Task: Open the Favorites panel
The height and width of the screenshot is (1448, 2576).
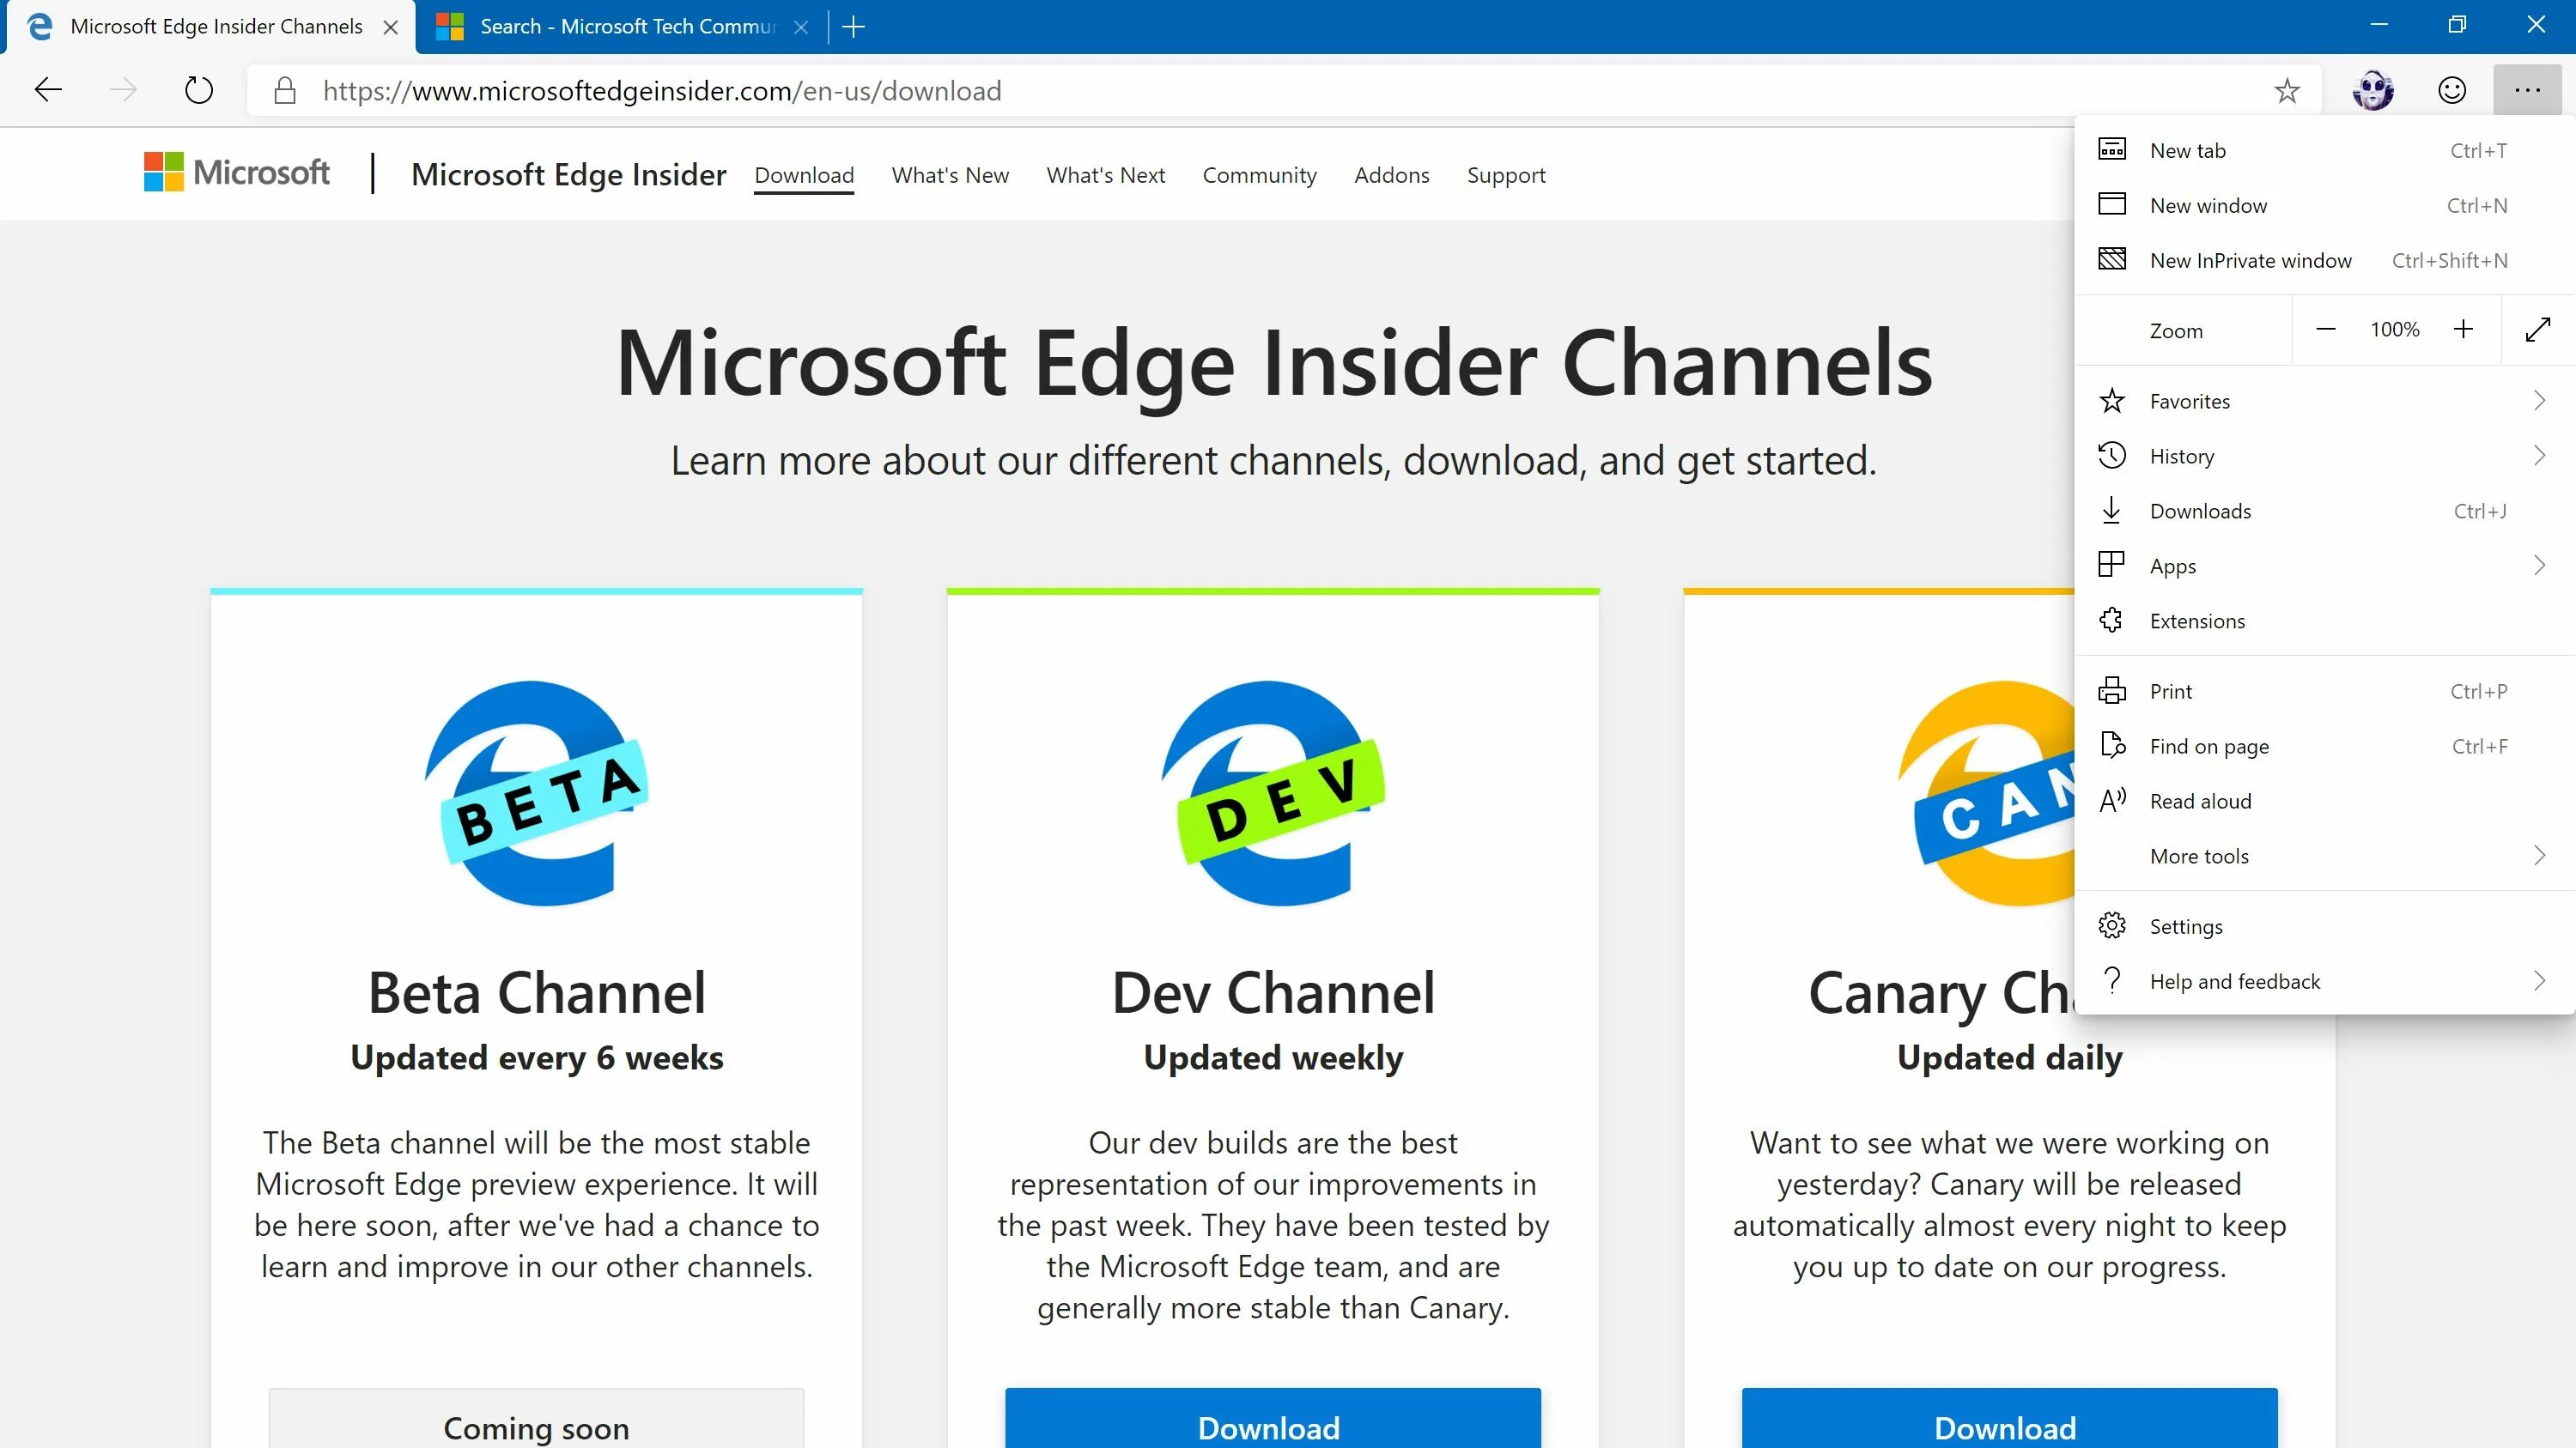Action: pyautogui.click(x=2190, y=400)
